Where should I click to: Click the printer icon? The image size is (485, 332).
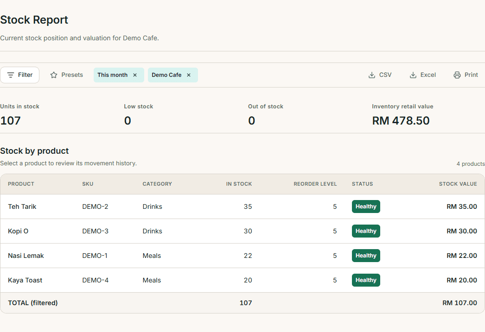tap(457, 75)
